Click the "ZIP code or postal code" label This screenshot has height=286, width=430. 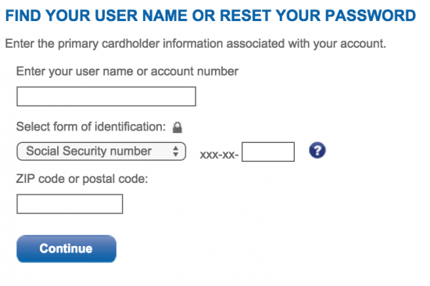coord(82,179)
